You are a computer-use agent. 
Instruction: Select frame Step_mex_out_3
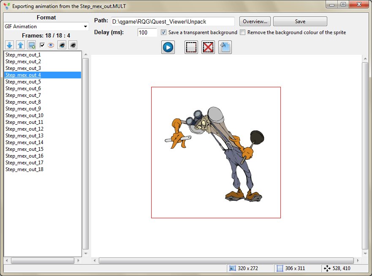click(43, 68)
